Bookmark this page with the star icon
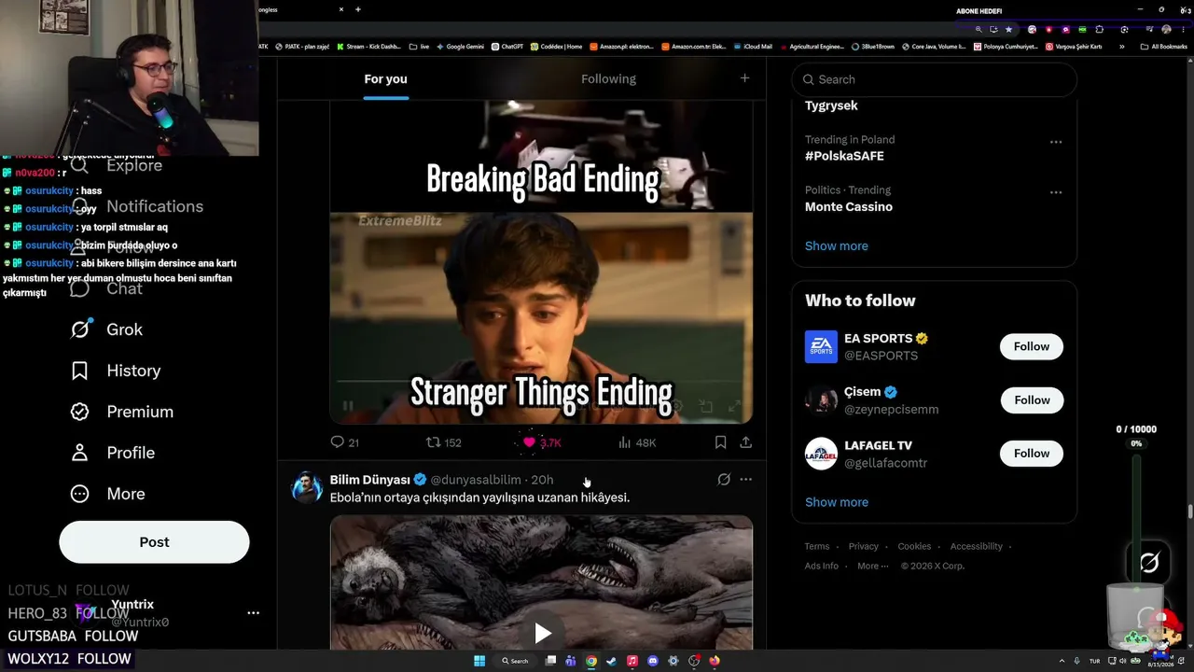Screen dimensions: 1194x672 point(1008,29)
